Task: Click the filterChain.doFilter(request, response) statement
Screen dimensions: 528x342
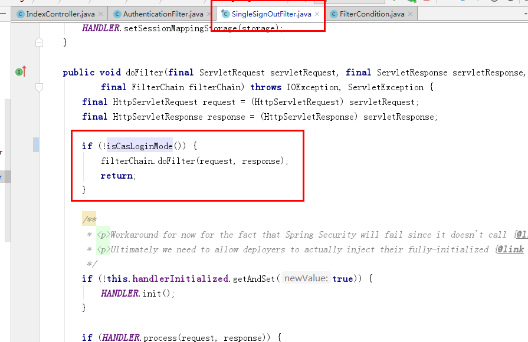Action: [x=195, y=161]
